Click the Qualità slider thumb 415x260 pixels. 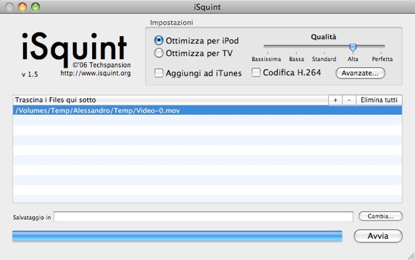[x=353, y=48]
